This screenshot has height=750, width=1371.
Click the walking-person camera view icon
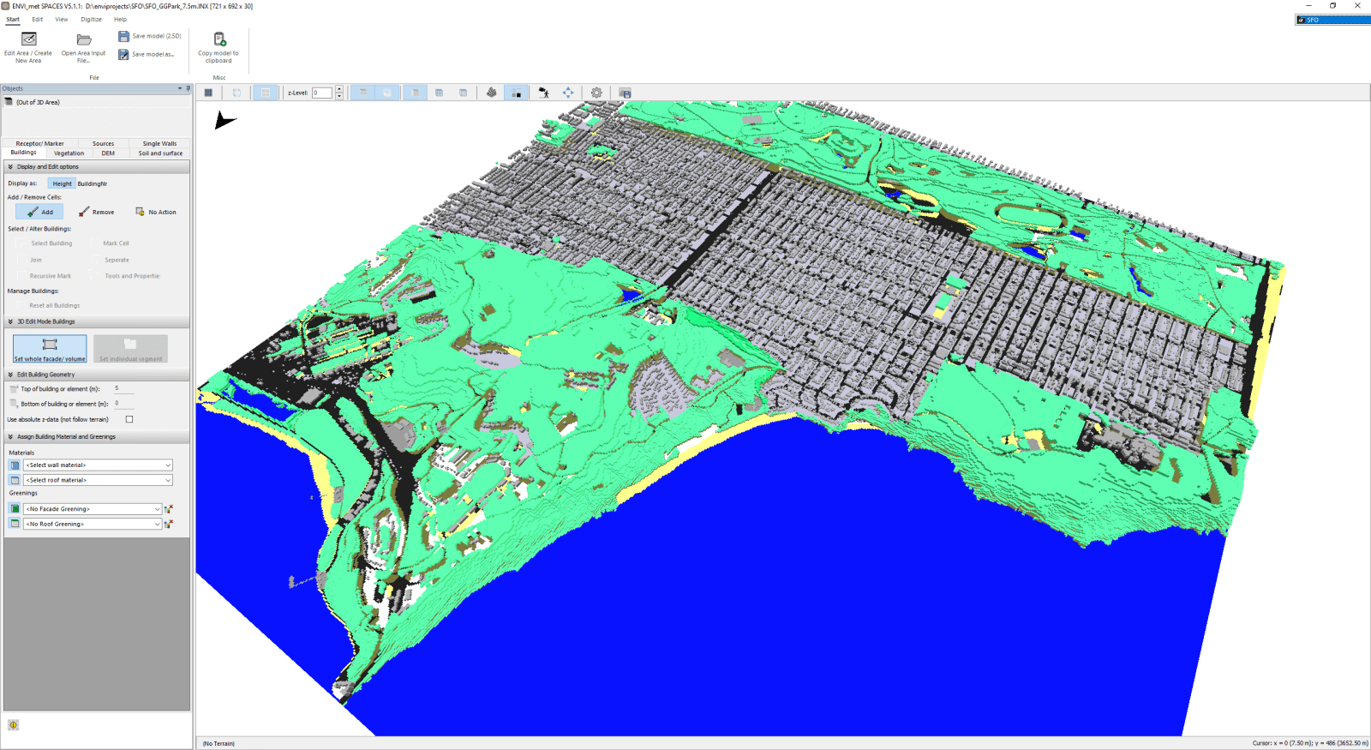(x=543, y=93)
